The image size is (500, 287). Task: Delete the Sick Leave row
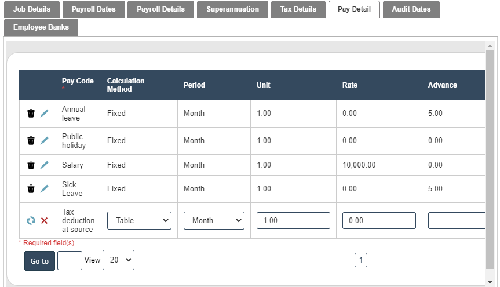pos(31,189)
